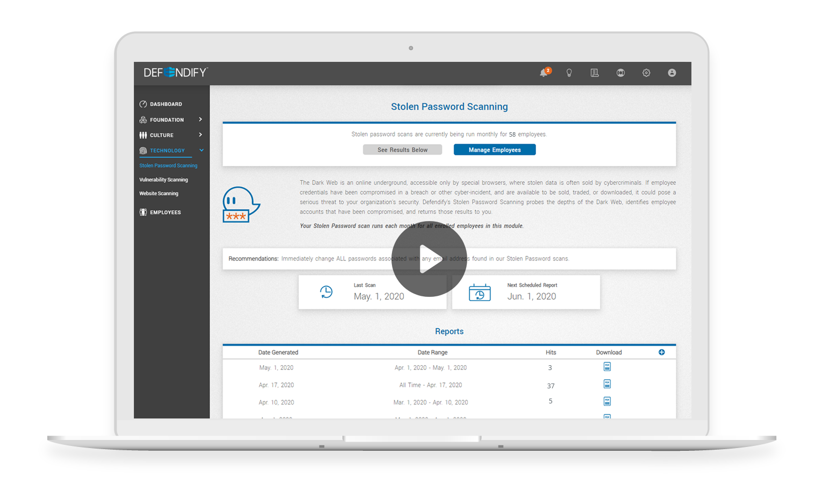Screen dimensions: 828x497
Task: Open the Foundation sidebar section
Action: coord(167,120)
